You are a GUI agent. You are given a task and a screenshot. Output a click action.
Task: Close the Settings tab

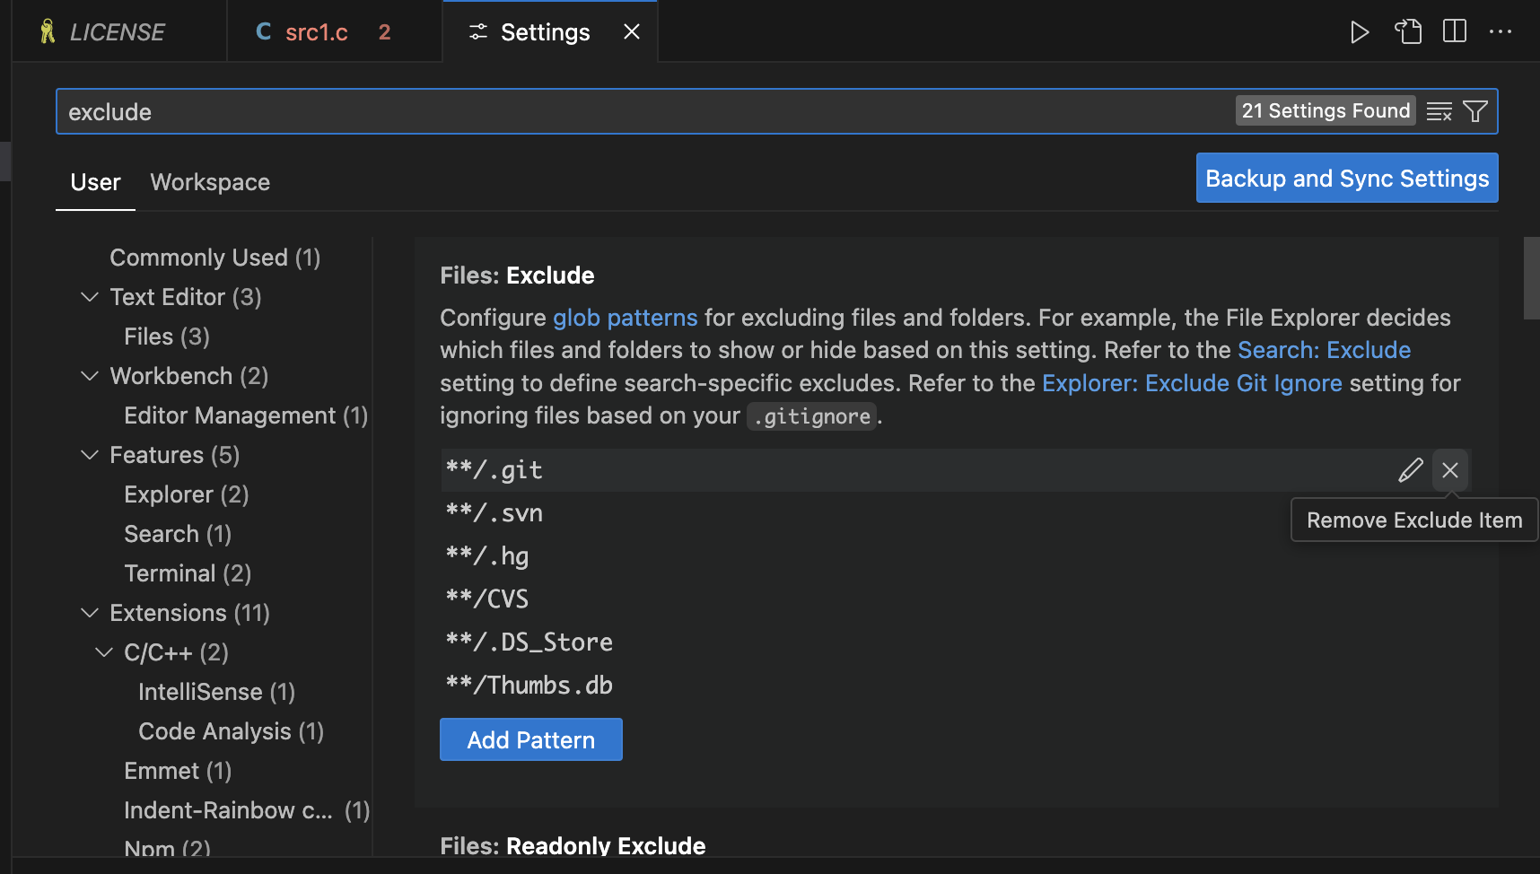[632, 32]
